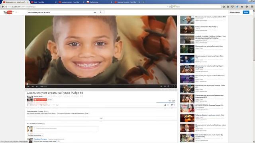The height and width of the screenshot is (143, 255).
Task: Click the red subscribe button
Action: (40, 100)
